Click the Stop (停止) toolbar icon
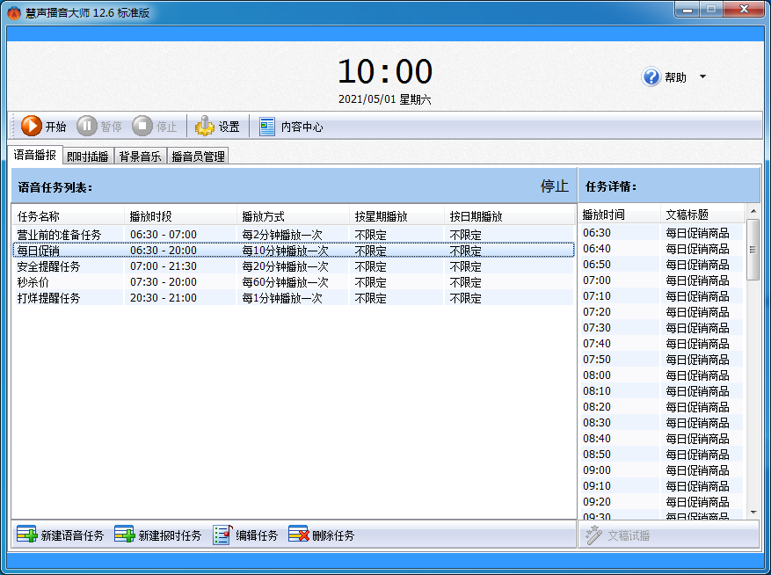Image resolution: width=771 pixels, height=575 pixels. 142,127
